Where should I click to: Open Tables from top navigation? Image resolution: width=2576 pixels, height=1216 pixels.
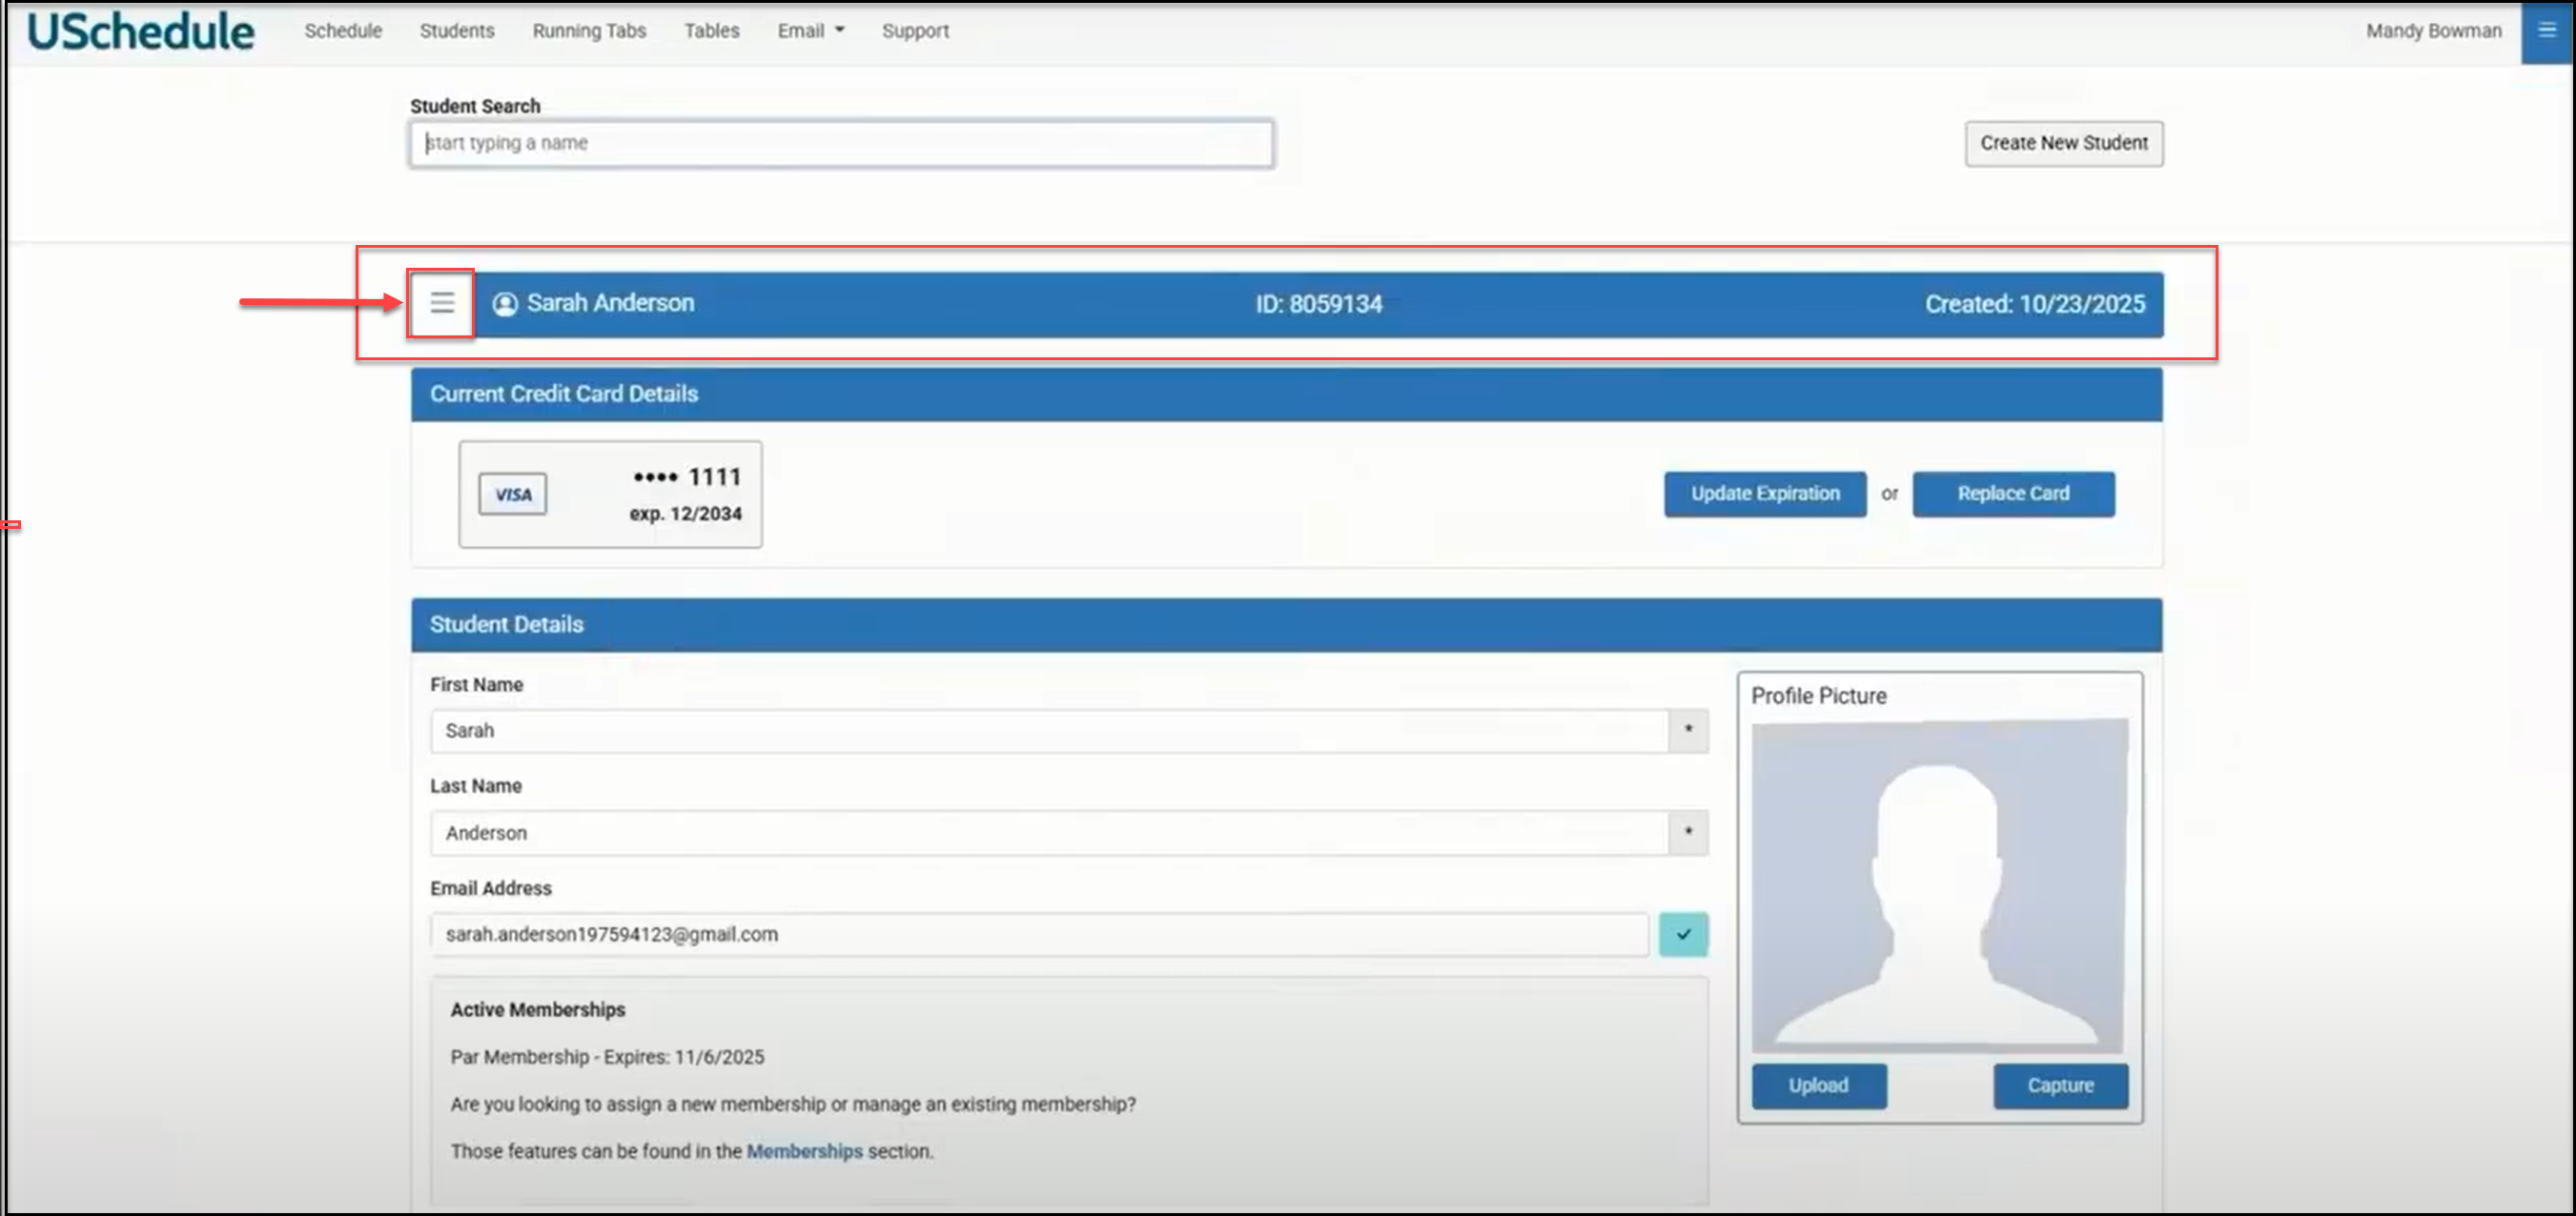coord(711,31)
